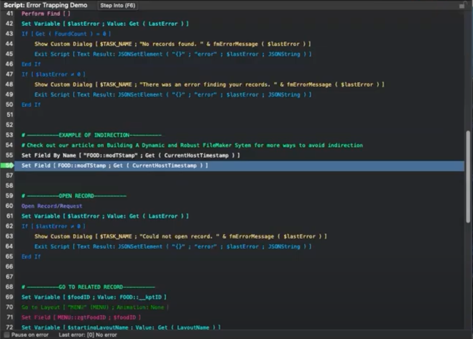Screen dimensions: 473x339
Task: Select the 'error finding your records' dialog step
Action: click(239, 84)
